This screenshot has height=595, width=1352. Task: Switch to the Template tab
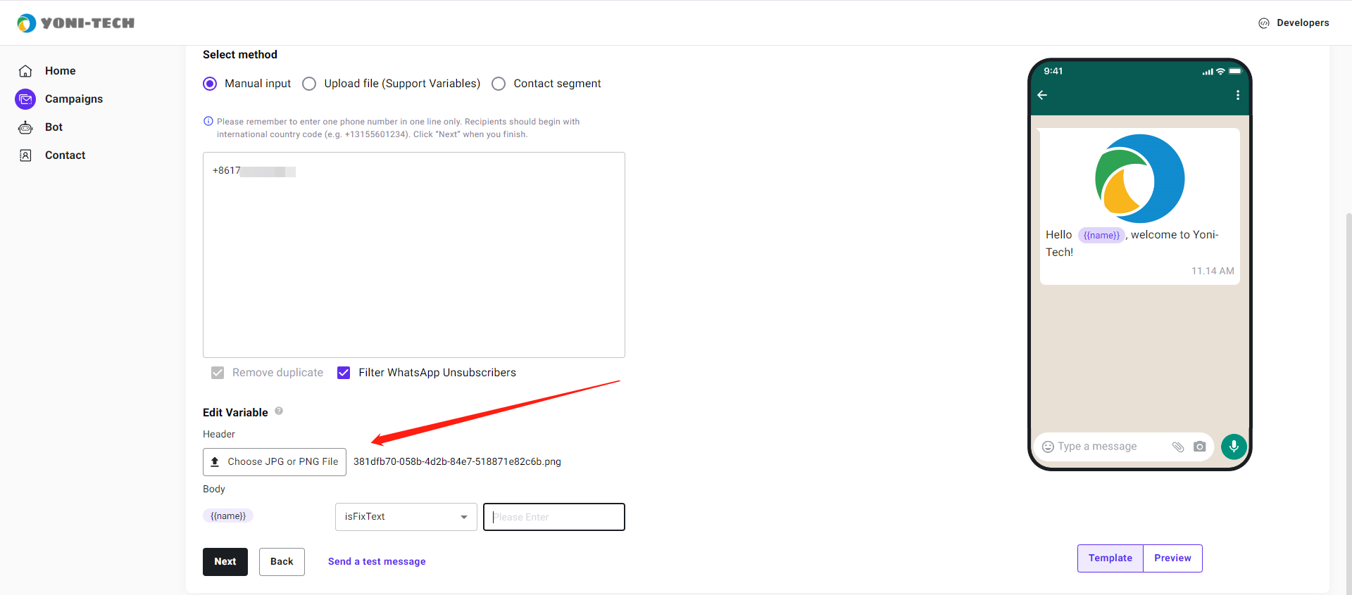tap(1110, 558)
